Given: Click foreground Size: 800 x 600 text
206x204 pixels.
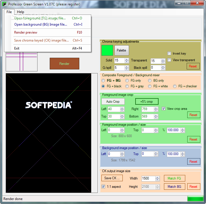Looking at the screenshot, I should click(121, 136).
